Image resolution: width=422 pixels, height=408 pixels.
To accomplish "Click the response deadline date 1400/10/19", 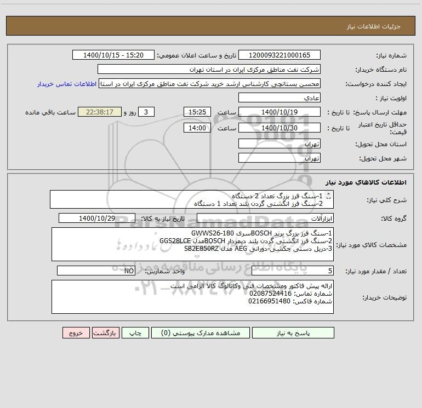I will coord(280,112).
